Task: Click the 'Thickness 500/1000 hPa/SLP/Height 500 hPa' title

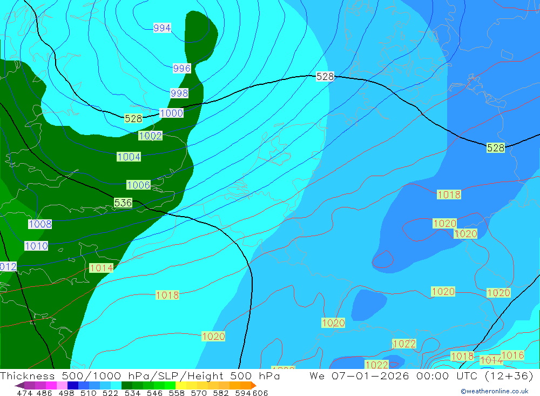Action: click(140, 375)
